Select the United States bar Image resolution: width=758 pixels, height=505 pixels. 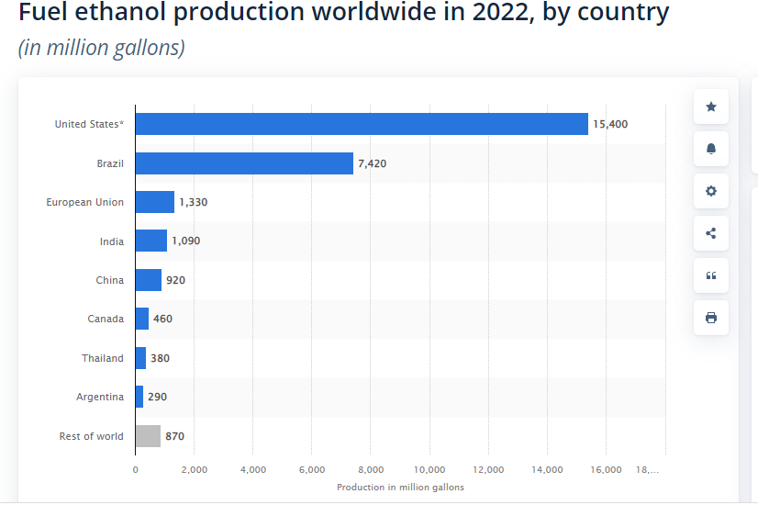[362, 124]
